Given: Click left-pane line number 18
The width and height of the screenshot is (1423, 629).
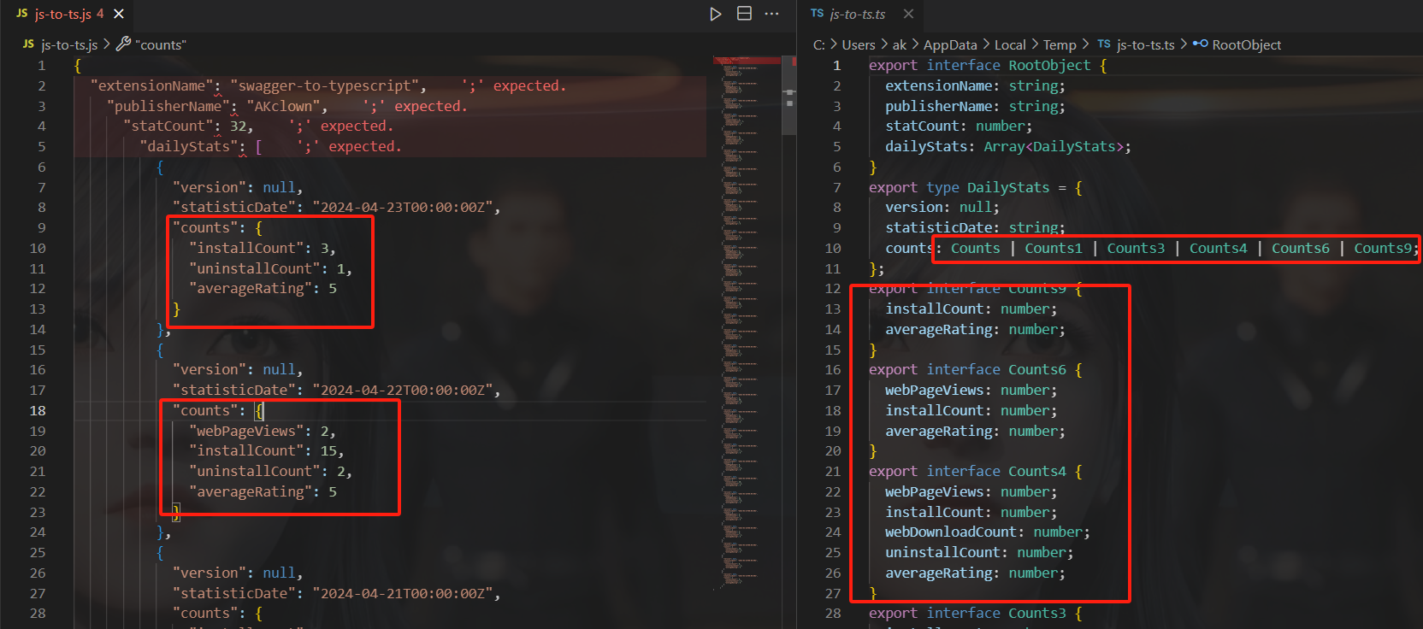Looking at the screenshot, I should click(x=38, y=411).
